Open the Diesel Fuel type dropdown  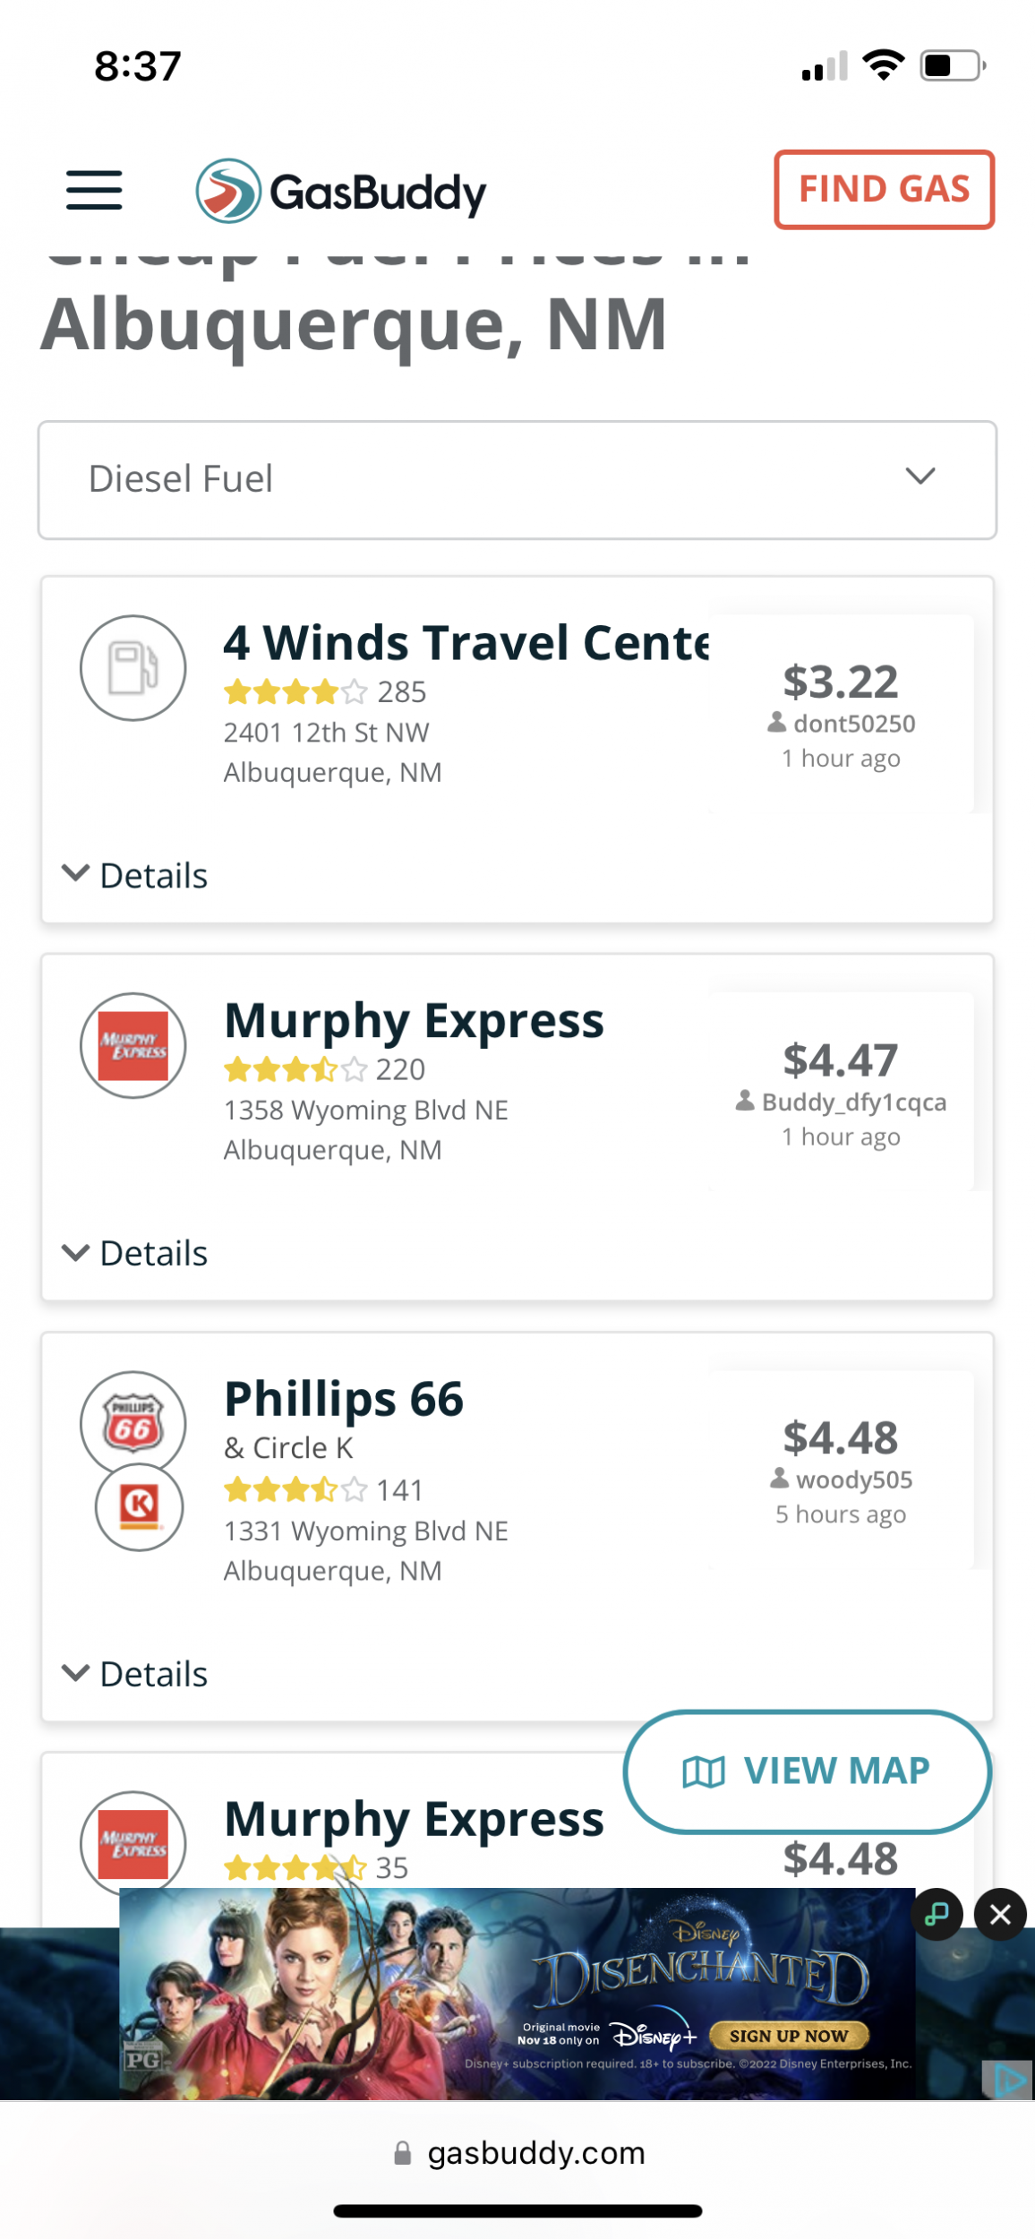pos(517,480)
